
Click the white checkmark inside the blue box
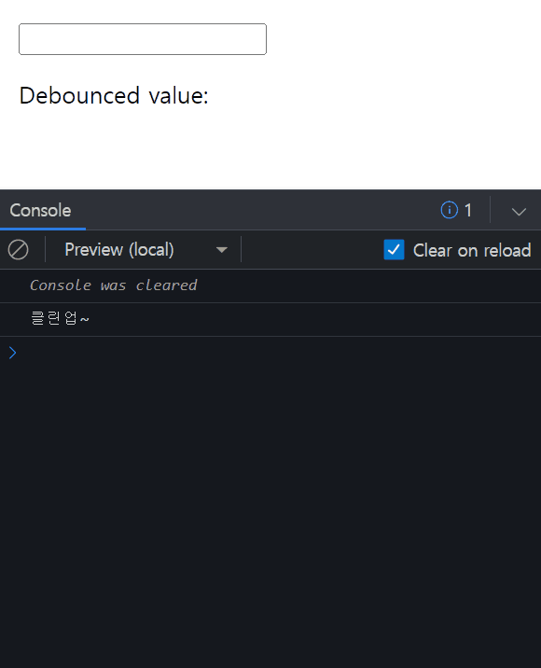(394, 250)
